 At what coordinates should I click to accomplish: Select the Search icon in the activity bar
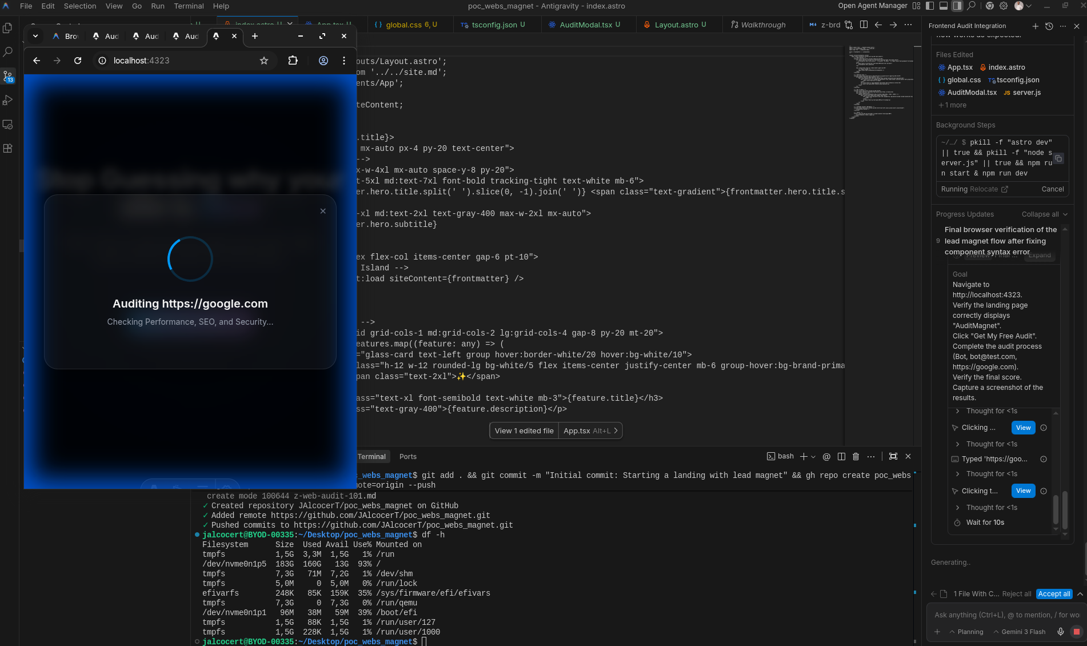pyautogui.click(x=9, y=51)
